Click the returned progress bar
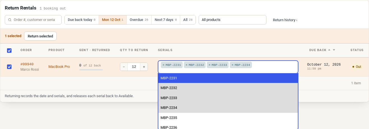The height and width of the screenshot is (129, 369). tap(91, 70)
